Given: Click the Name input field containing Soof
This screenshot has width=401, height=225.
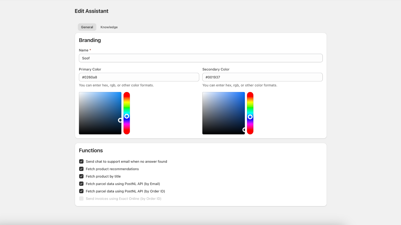Looking at the screenshot, I should 201,58.
